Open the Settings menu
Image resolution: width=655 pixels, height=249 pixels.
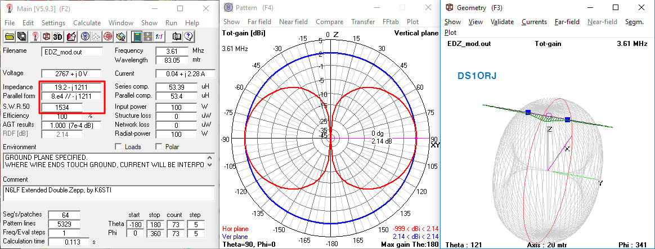tap(53, 23)
